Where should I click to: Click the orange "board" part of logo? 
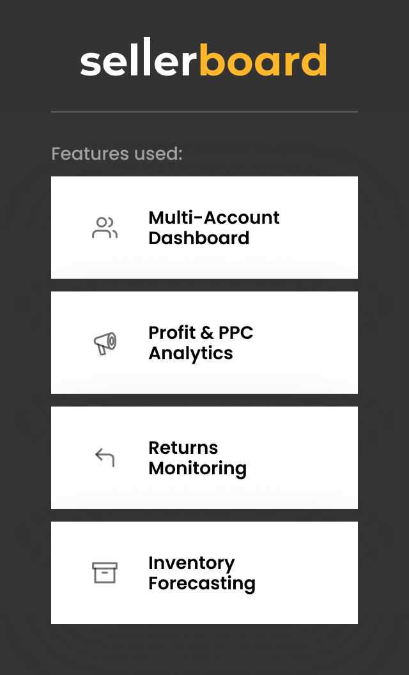point(263,61)
